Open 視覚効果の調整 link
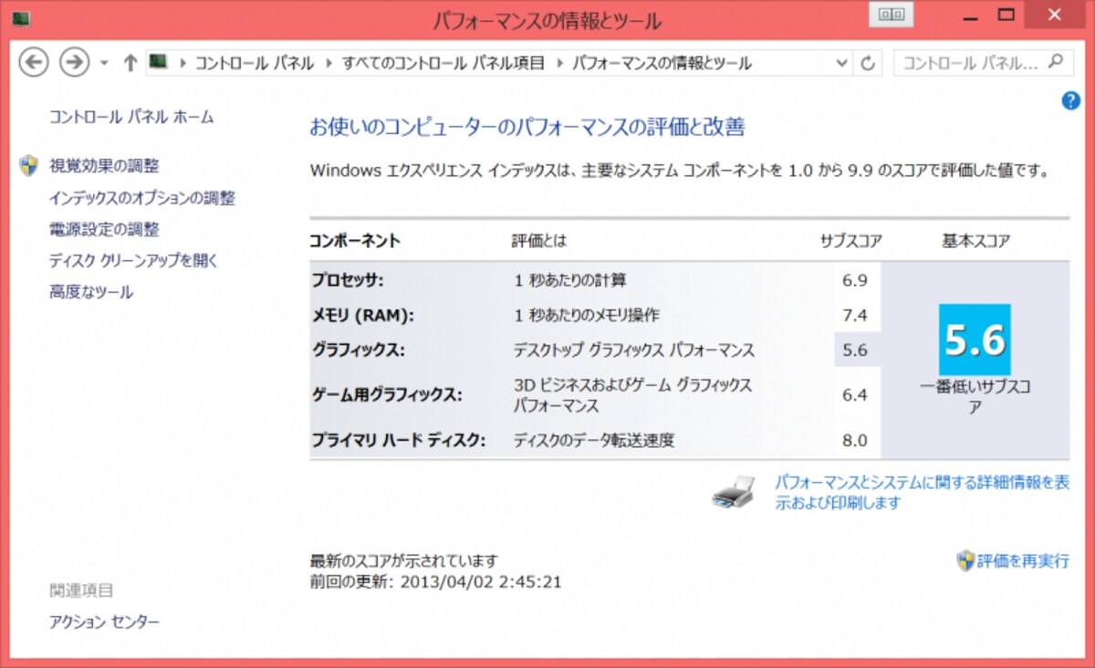 (104, 166)
